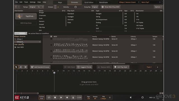
Task: Click the search magnifier icon
Action: tap(26, 33)
